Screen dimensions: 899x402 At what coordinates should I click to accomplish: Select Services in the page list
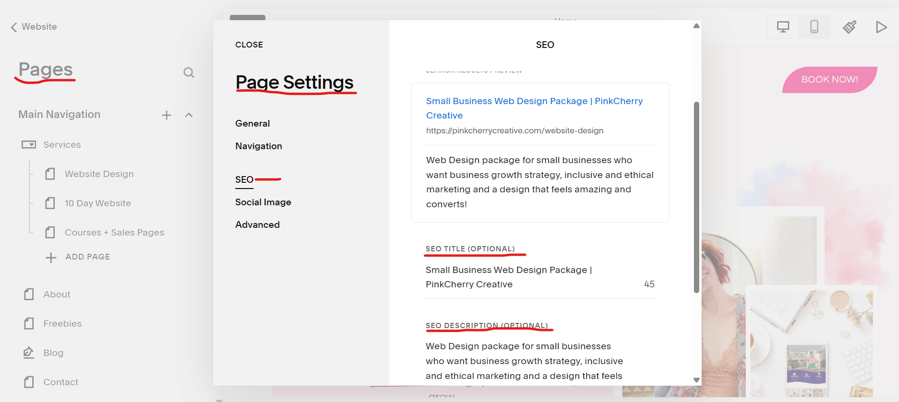[62, 144]
